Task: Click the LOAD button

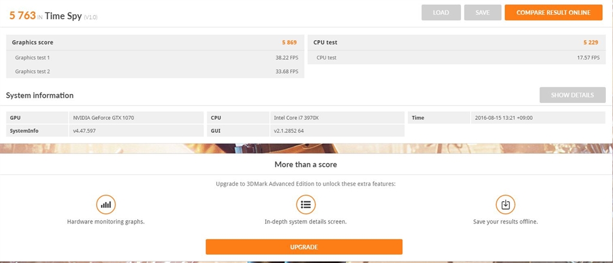Action: (x=441, y=13)
